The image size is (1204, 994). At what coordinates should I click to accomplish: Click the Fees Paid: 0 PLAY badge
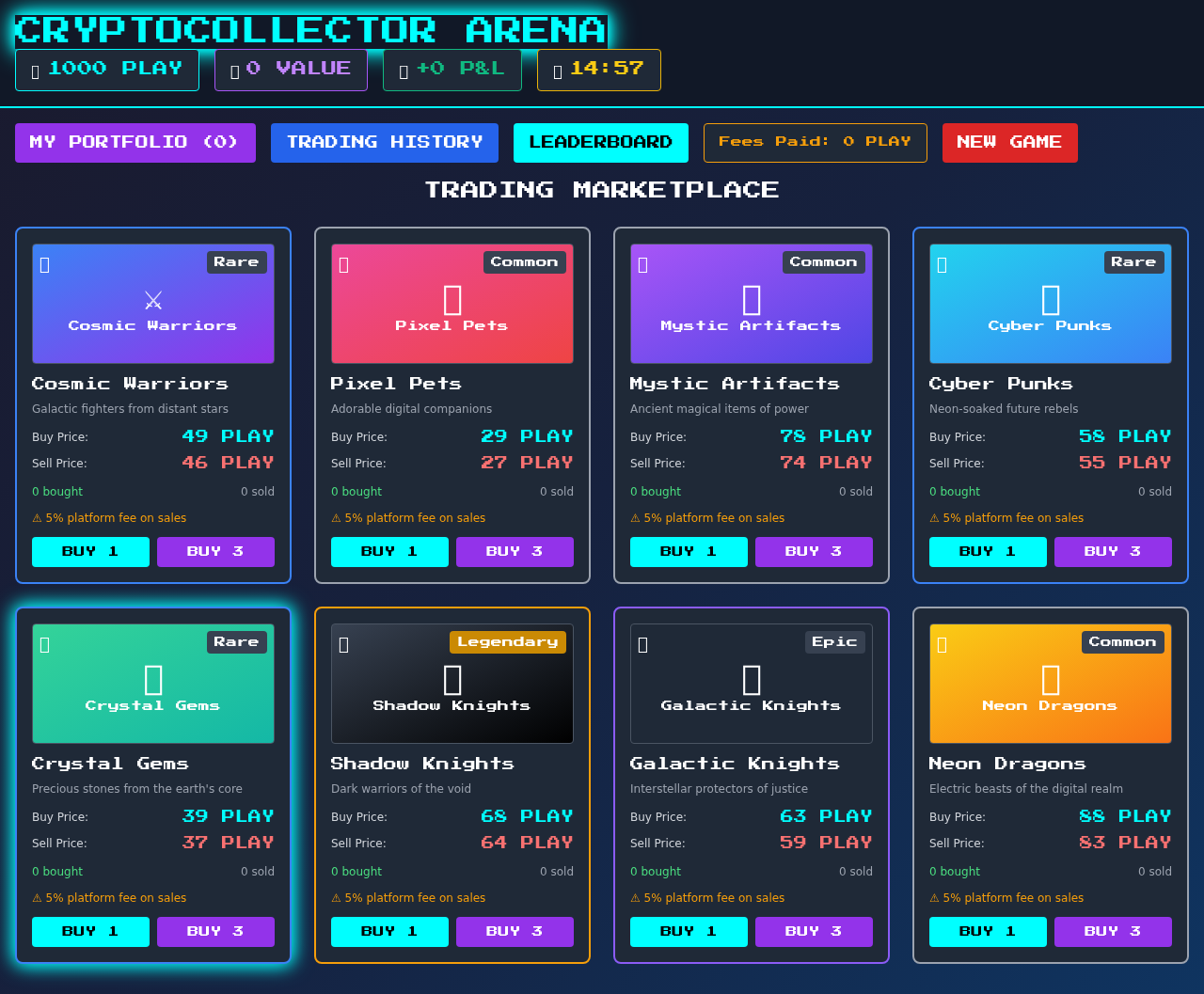(x=815, y=142)
